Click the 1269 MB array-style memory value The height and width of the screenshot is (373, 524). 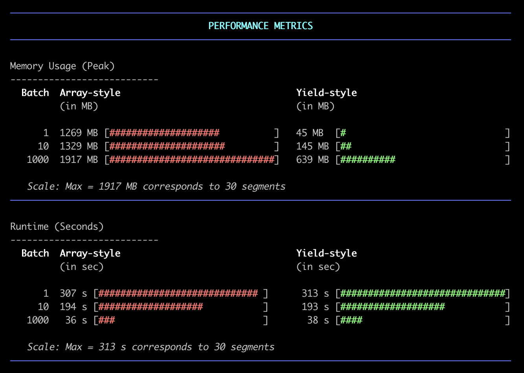point(79,133)
